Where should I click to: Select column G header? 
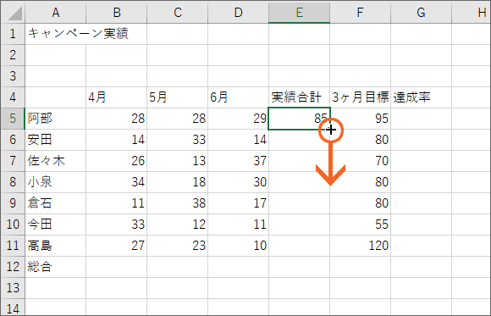click(x=421, y=13)
